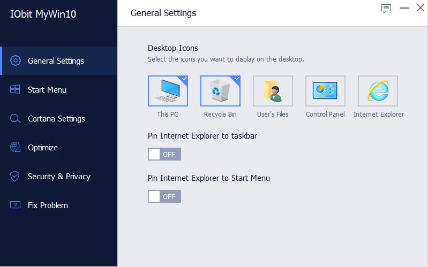Enable the Control Panel desktop icon tile
The height and width of the screenshot is (267, 428).
[x=325, y=91]
